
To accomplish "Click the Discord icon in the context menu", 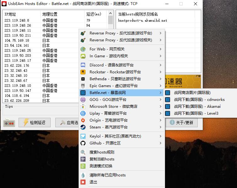I will [x=83, y=65].
